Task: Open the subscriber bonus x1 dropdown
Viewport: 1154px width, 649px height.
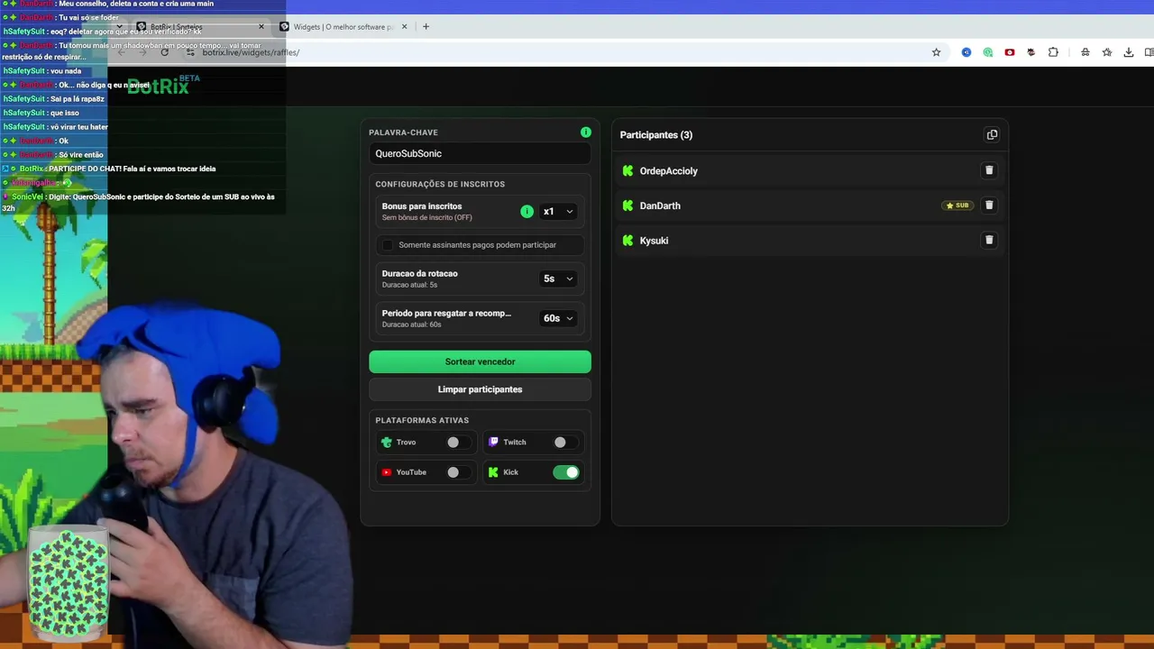Action: point(558,212)
